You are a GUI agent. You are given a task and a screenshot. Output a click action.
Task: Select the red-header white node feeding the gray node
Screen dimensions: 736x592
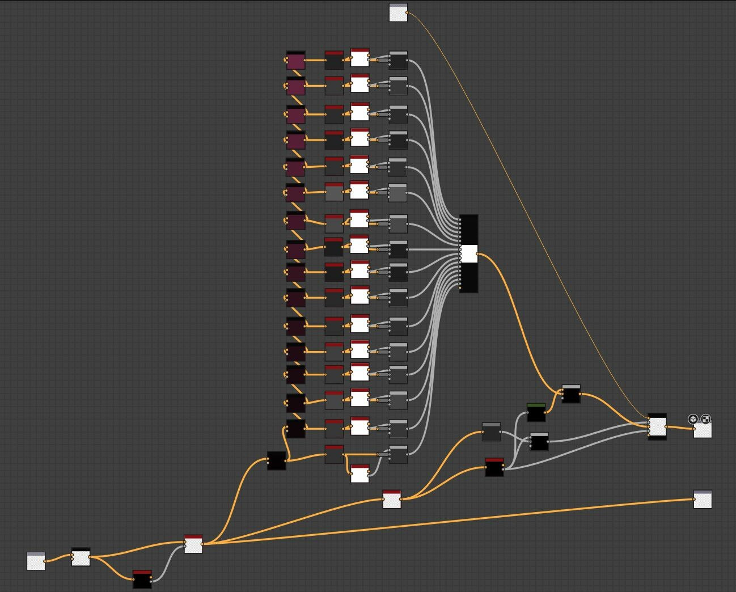tap(392, 499)
